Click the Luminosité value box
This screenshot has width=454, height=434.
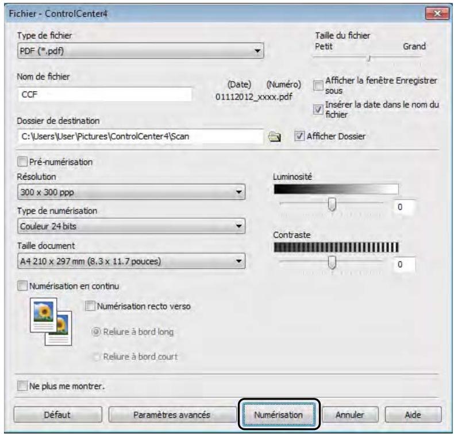click(405, 207)
